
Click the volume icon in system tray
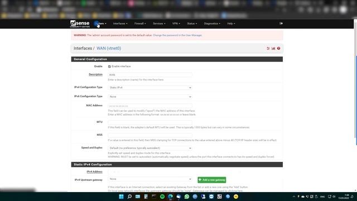pos(334,197)
